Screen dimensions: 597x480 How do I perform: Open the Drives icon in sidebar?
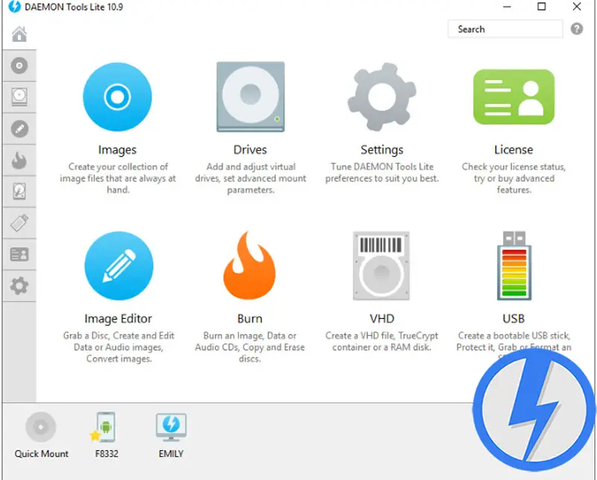click(x=19, y=97)
